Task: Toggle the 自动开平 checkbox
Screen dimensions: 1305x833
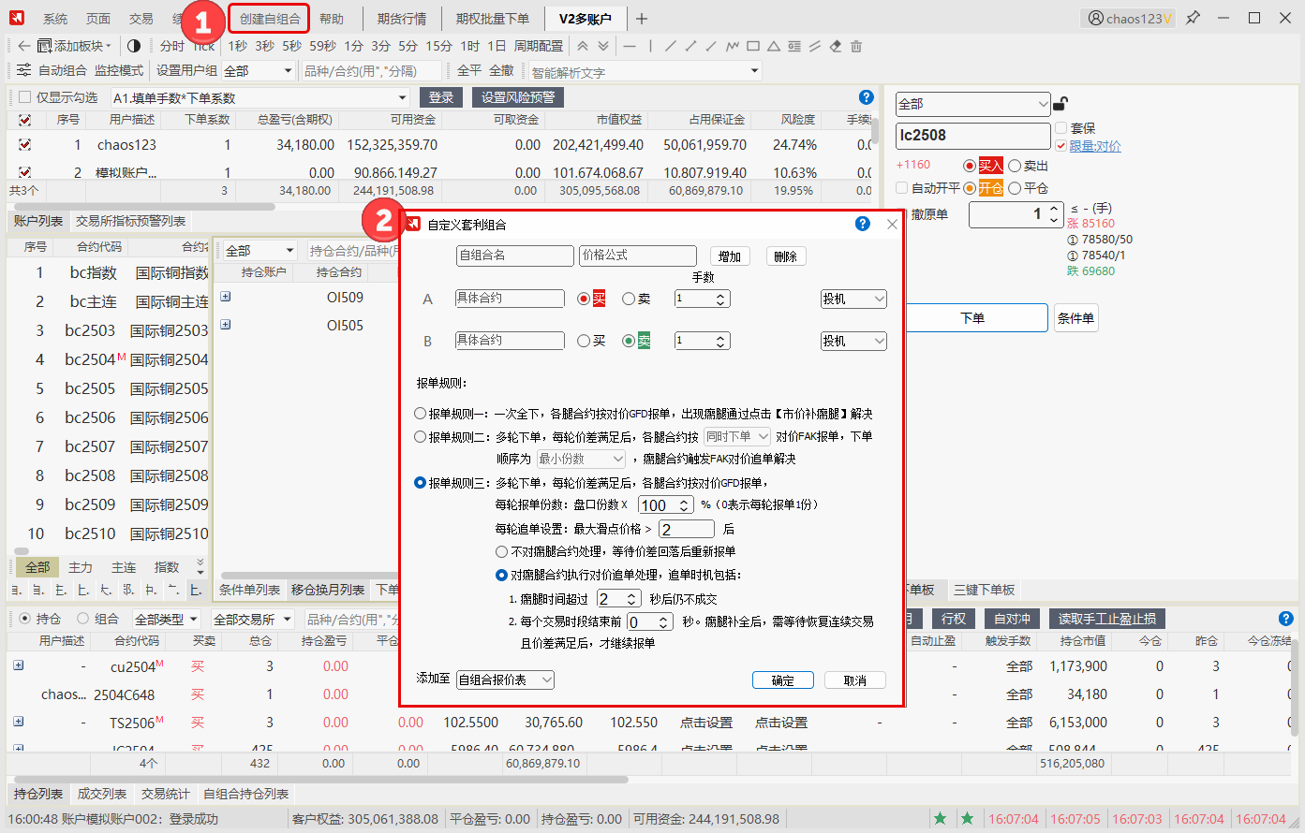Action: (x=901, y=188)
